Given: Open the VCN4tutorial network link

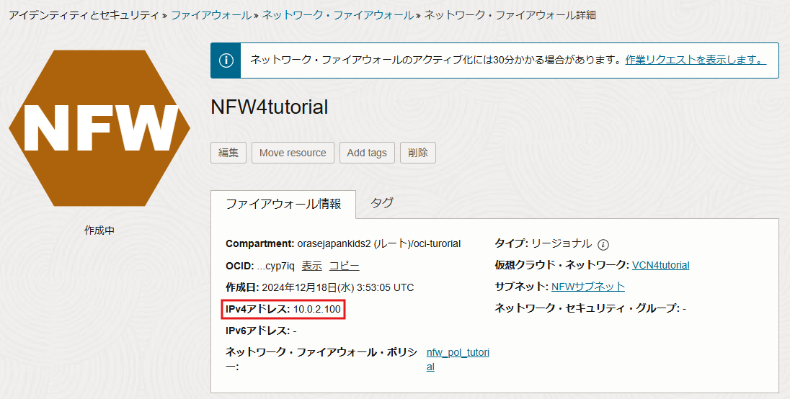Looking at the screenshot, I should 660,265.
